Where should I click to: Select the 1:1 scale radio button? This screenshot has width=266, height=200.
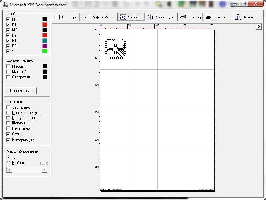(x=8, y=157)
